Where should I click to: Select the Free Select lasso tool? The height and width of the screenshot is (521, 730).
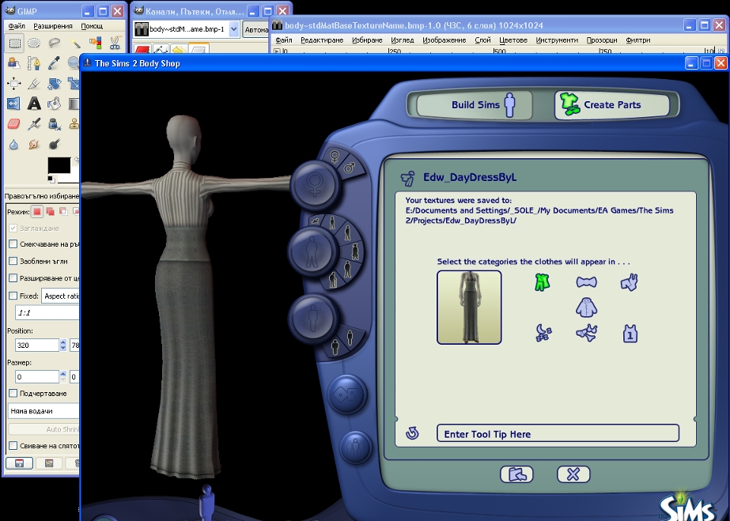pos(54,43)
